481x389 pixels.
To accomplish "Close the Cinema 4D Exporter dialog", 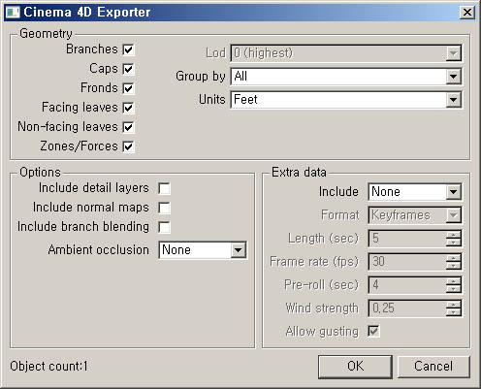I will [x=467, y=13].
